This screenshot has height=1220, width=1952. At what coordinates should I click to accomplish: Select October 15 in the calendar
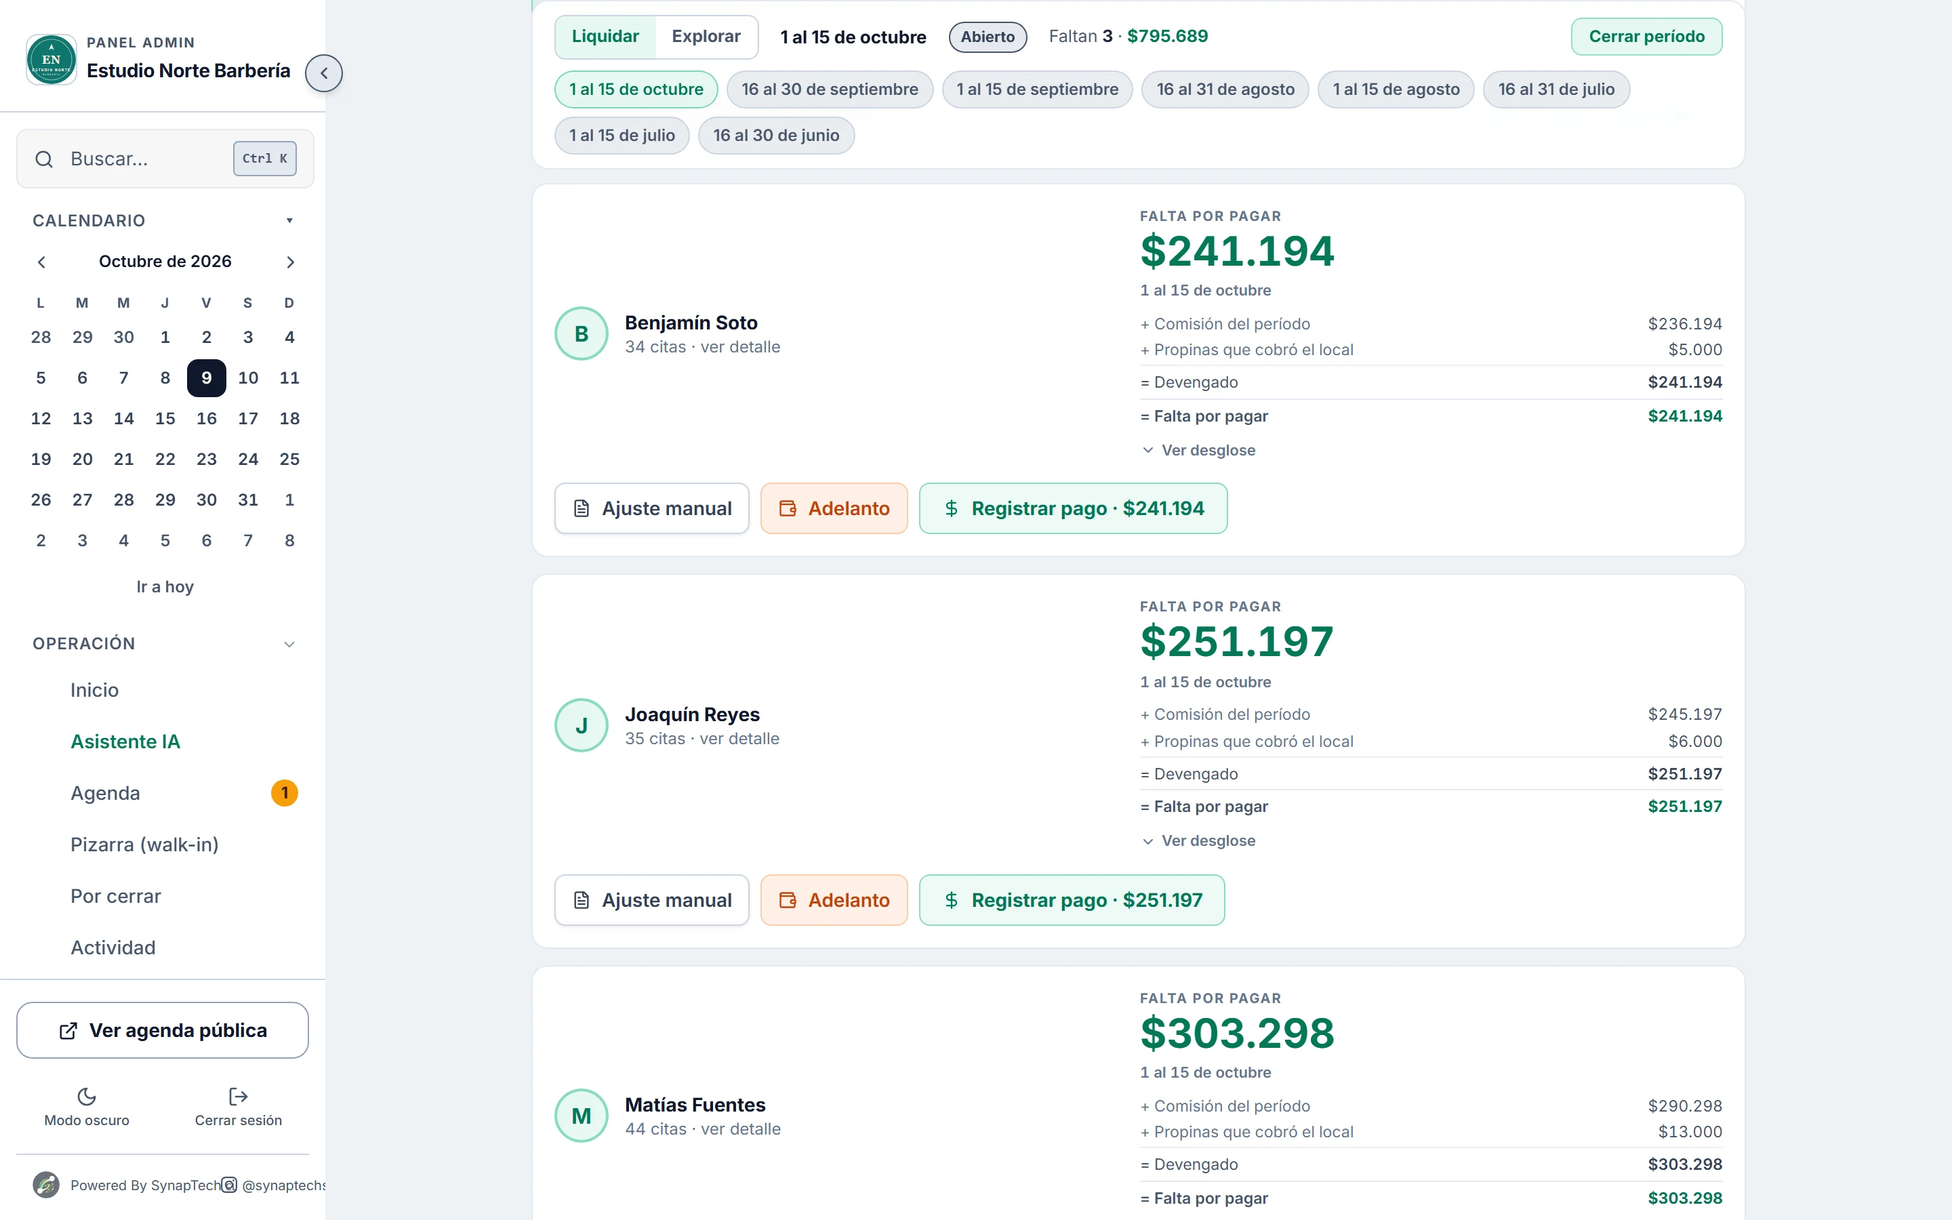coord(165,419)
